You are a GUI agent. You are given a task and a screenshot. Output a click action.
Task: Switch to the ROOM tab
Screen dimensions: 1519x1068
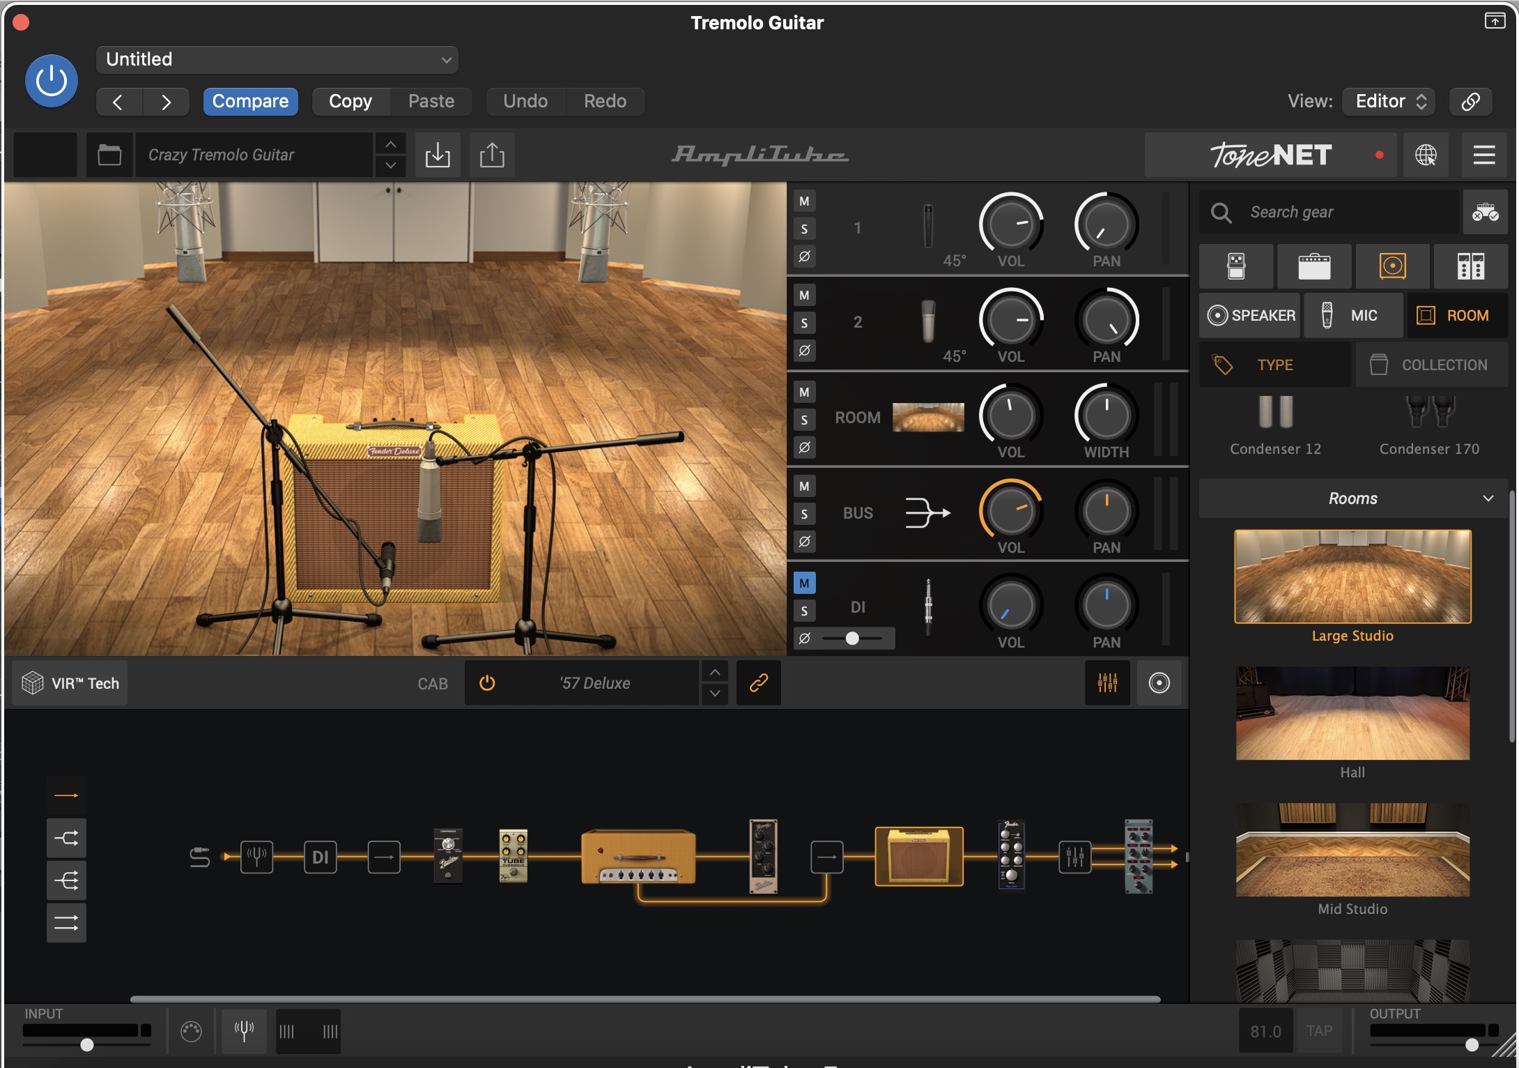point(1457,315)
